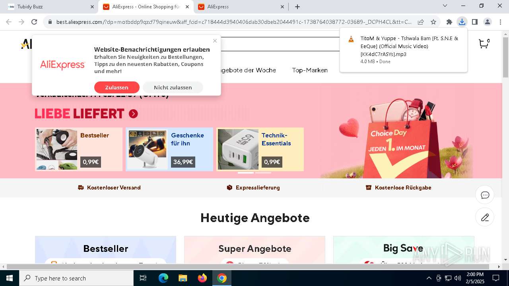Switch to the second AliExpress tab
Viewport: 509px width, 286px height.
pyautogui.click(x=241, y=7)
